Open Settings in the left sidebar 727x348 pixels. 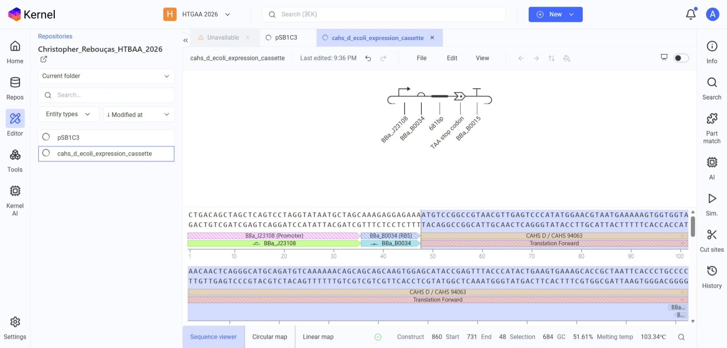tap(15, 328)
